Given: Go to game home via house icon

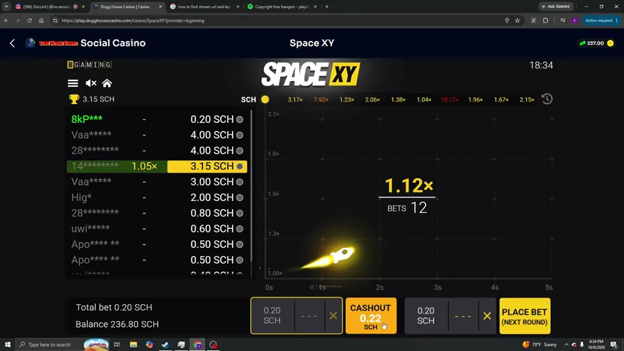Looking at the screenshot, I should (107, 83).
